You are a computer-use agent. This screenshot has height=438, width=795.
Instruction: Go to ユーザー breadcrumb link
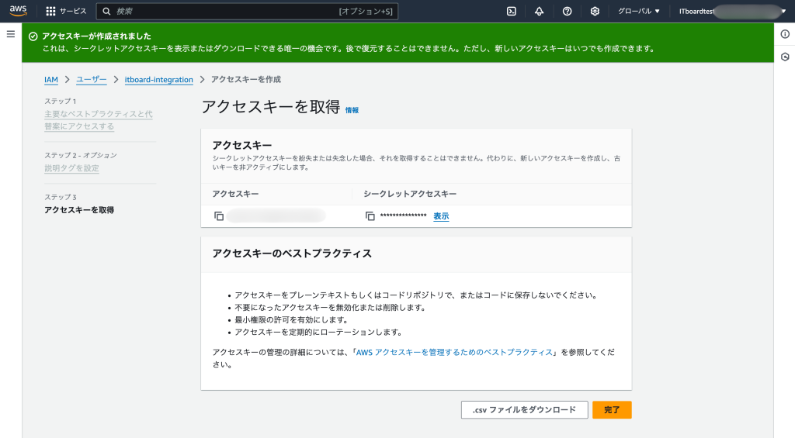pyautogui.click(x=92, y=79)
